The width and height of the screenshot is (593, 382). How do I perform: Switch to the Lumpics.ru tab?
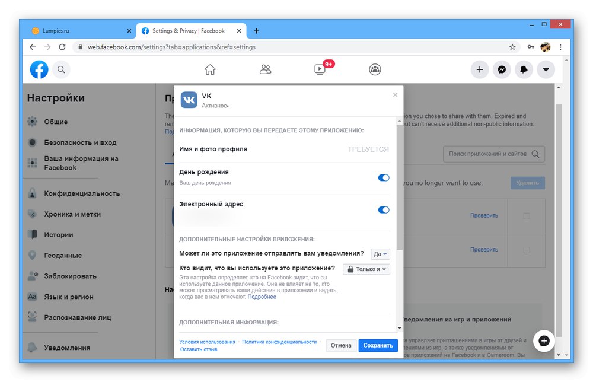click(x=79, y=31)
